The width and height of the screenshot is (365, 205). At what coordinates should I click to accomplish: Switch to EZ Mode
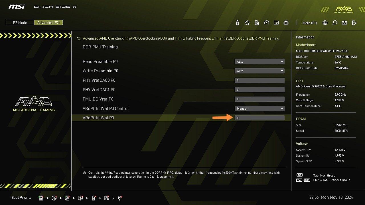[20, 22]
